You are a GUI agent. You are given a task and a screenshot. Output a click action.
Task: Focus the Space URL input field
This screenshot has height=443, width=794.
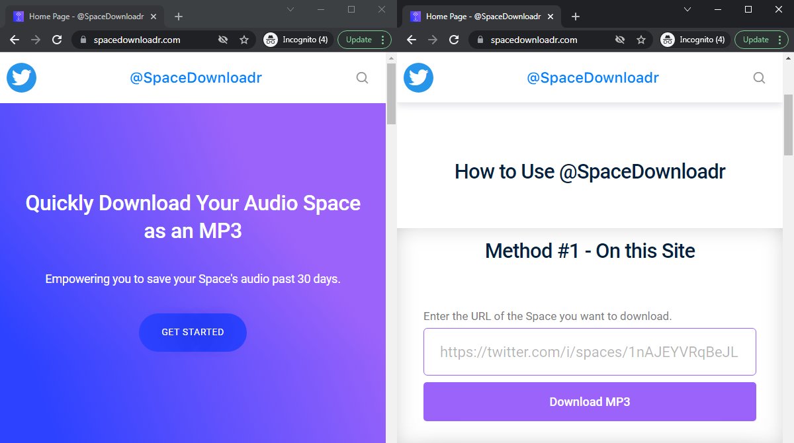(590, 352)
